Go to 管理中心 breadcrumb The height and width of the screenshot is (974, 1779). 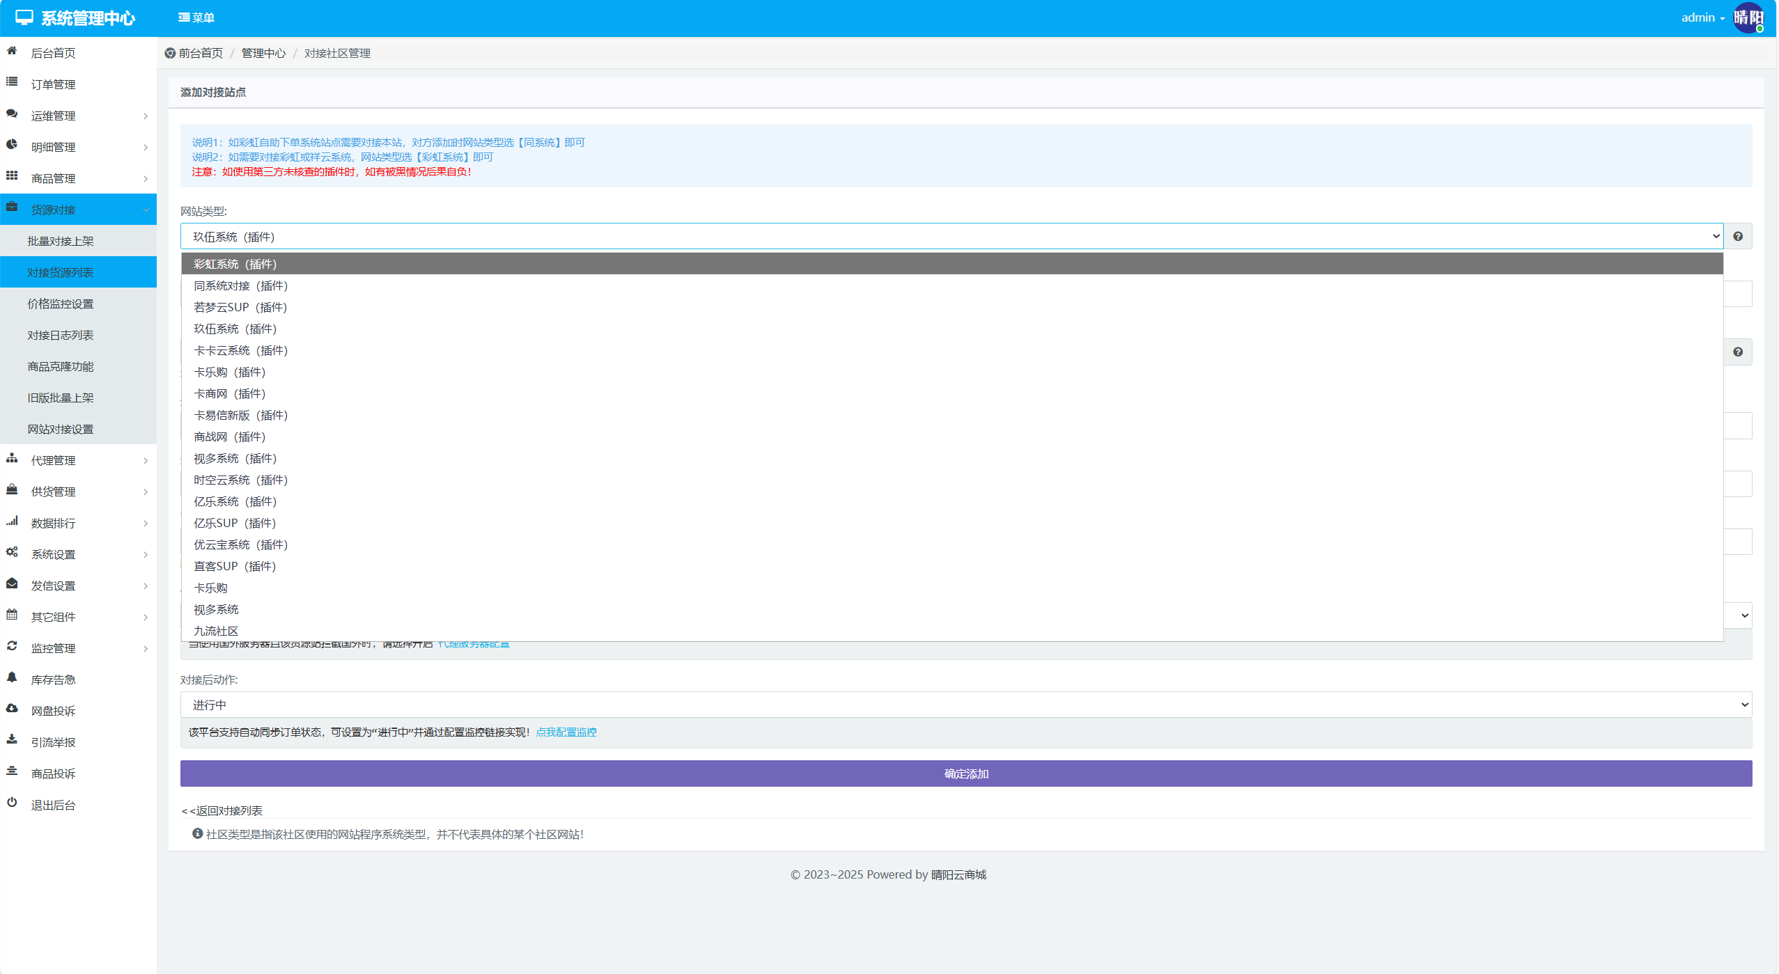pos(263,54)
